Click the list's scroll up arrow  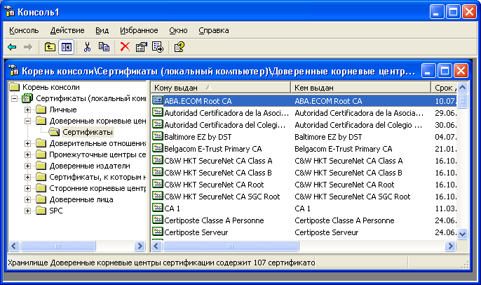463,88
